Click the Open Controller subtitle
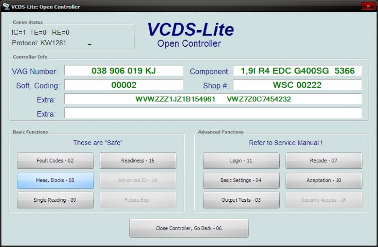 tap(189, 43)
